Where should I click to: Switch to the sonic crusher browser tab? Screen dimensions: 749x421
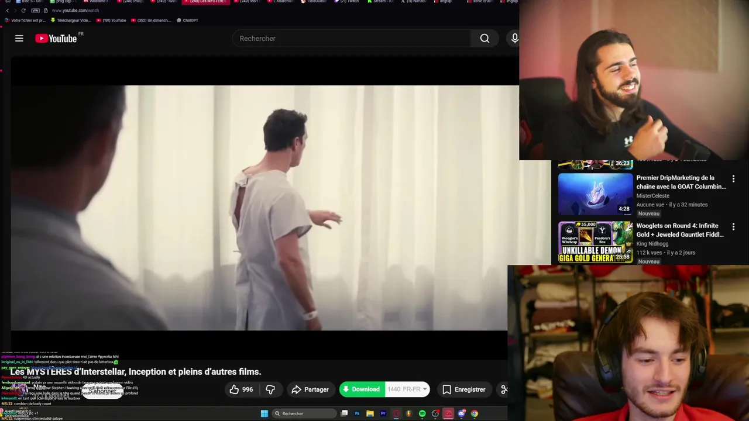481,2
